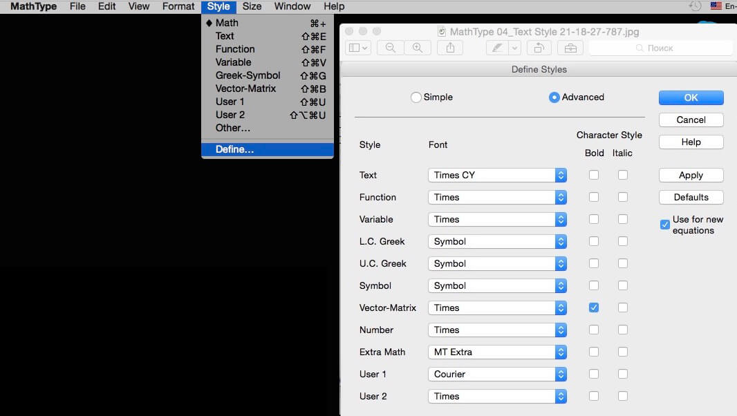
Task: Select the markup pen tool icon
Action: click(497, 48)
